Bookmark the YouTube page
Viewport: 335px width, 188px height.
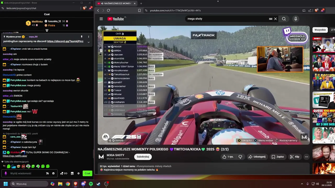(139, 10)
